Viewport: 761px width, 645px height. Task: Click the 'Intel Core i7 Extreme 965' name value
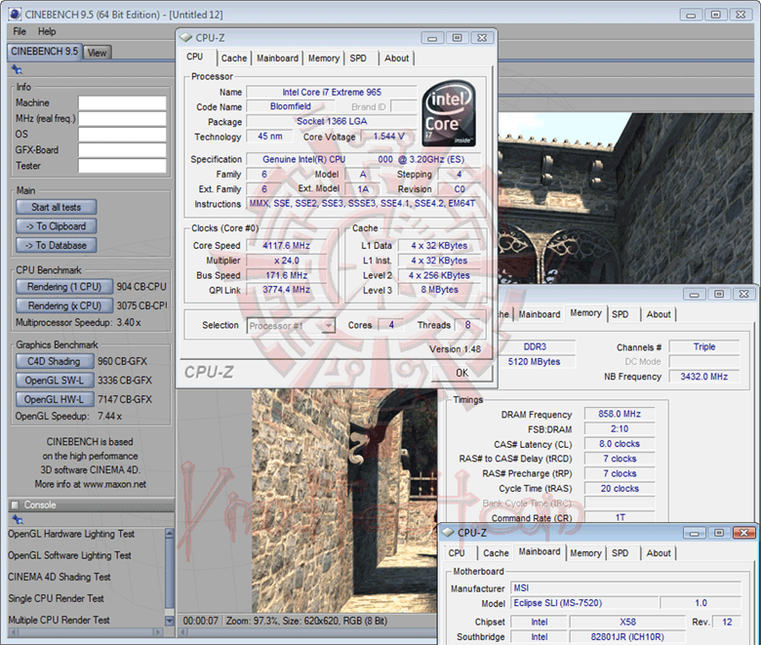click(x=332, y=92)
